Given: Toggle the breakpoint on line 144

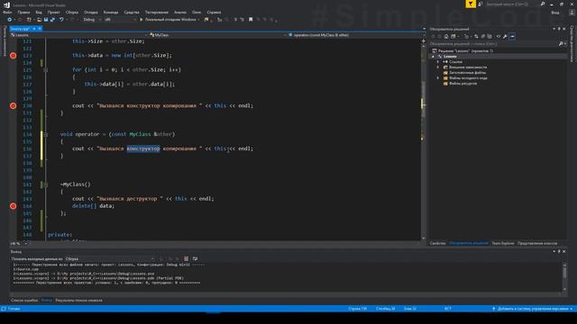Looking at the screenshot, I should coord(14,206).
